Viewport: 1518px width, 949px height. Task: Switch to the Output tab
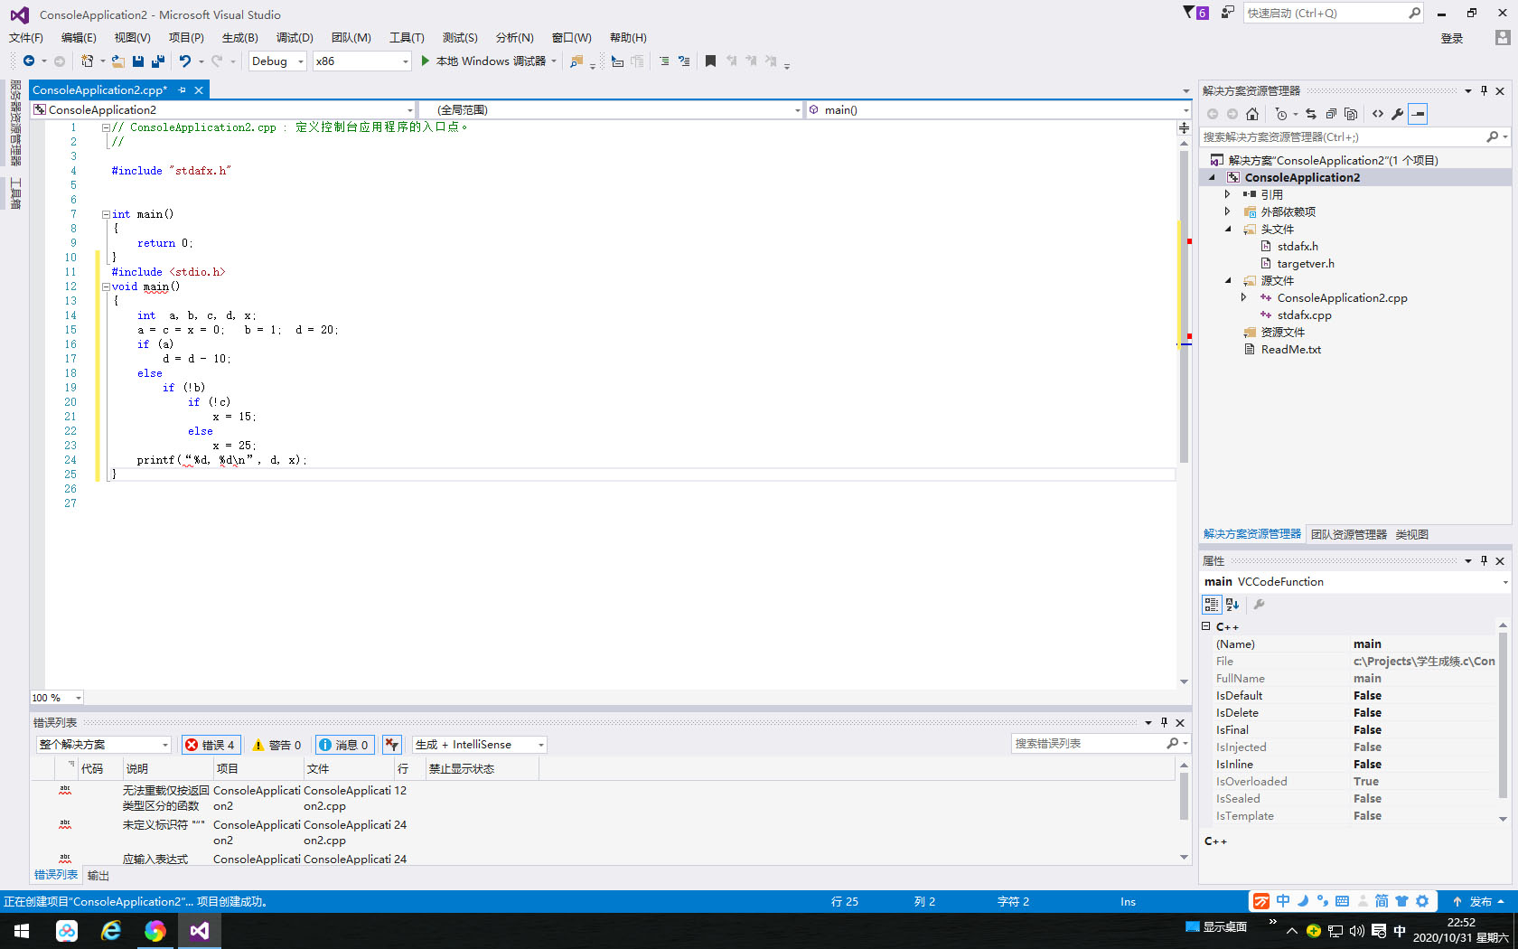click(98, 875)
